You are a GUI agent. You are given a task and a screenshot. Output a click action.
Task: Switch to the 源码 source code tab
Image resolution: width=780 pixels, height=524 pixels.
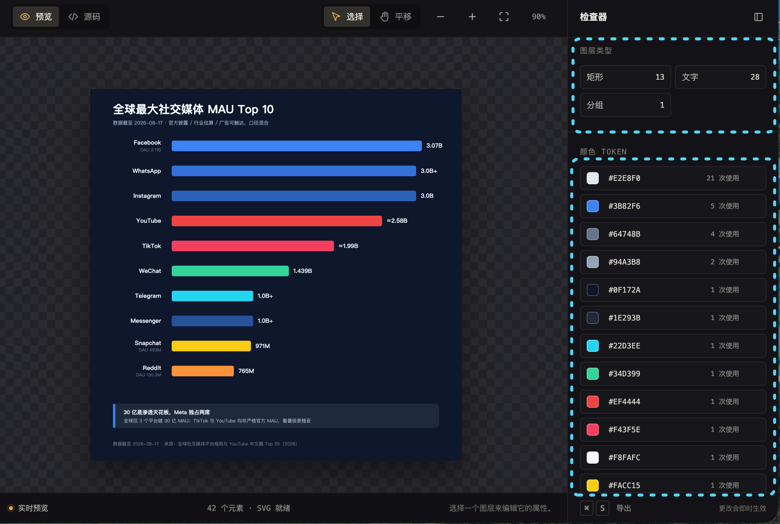tap(84, 17)
